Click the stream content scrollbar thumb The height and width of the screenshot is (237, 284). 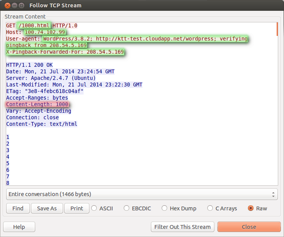(x=277, y=29)
